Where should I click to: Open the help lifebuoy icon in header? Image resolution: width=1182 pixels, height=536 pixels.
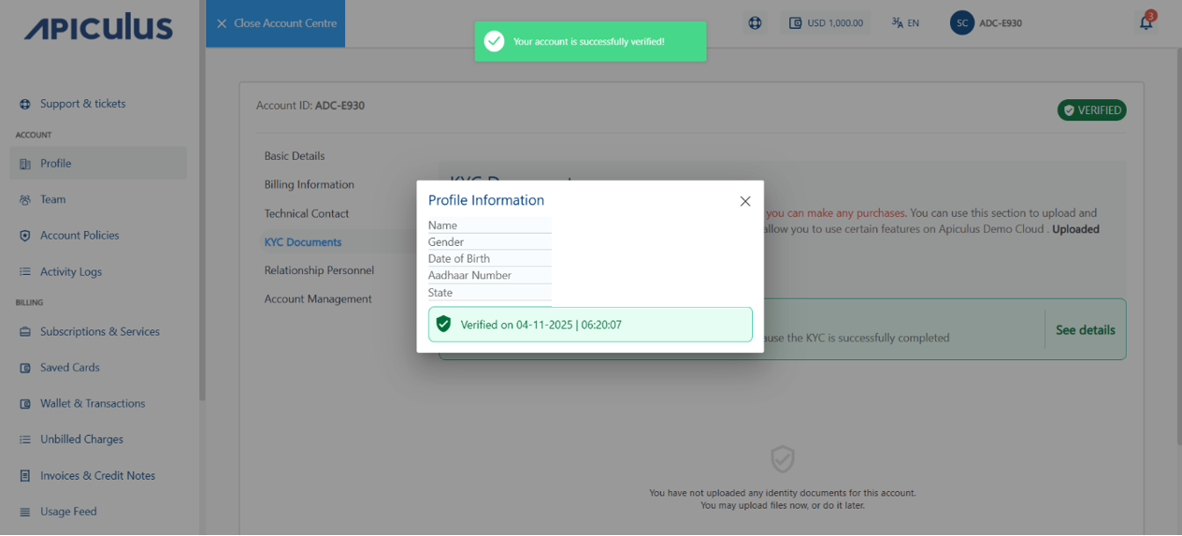pyautogui.click(x=756, y=23)
